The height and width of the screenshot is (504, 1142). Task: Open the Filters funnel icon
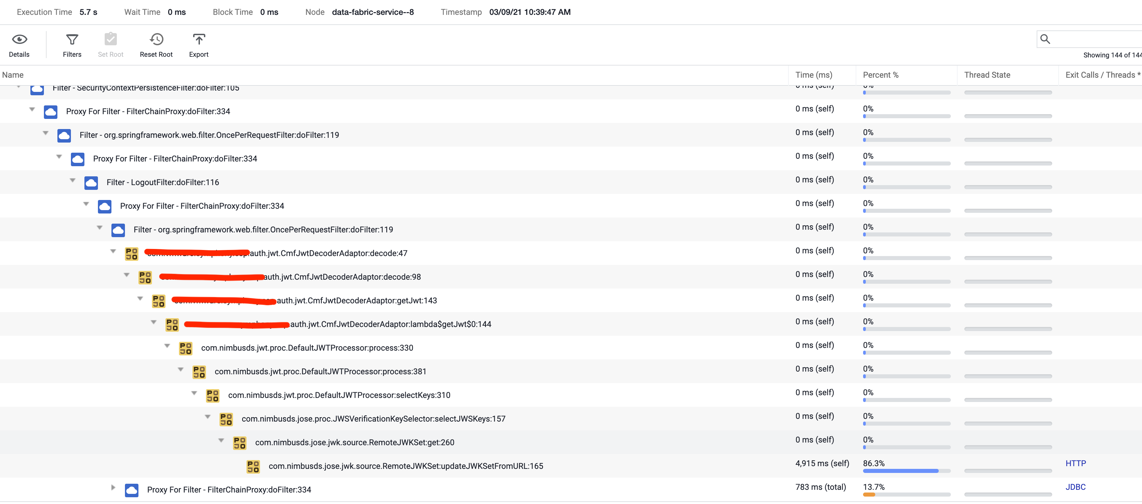[72, 40]
